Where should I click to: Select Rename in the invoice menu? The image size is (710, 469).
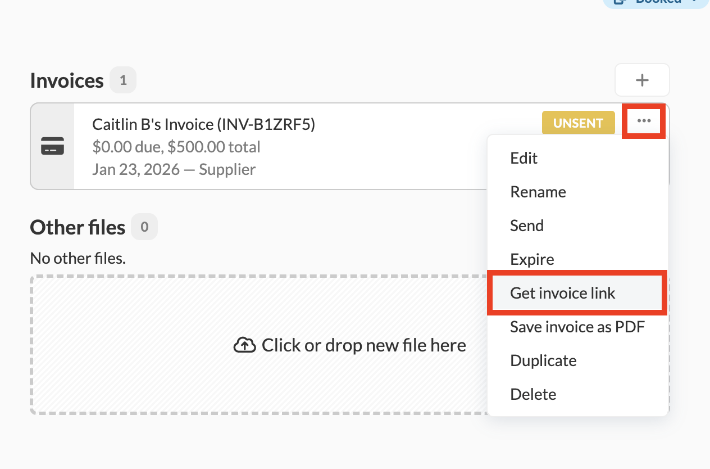click(x=538, y=192)
